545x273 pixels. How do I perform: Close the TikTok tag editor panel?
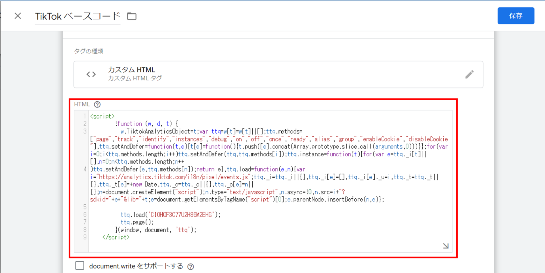[18, 16]
